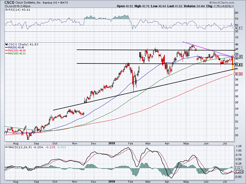Image resolution: width=246 pixels, height=184 pixels.
Task: Click the green 0.021 histogram value in MACD legend
Action: [x=62, y=147]
